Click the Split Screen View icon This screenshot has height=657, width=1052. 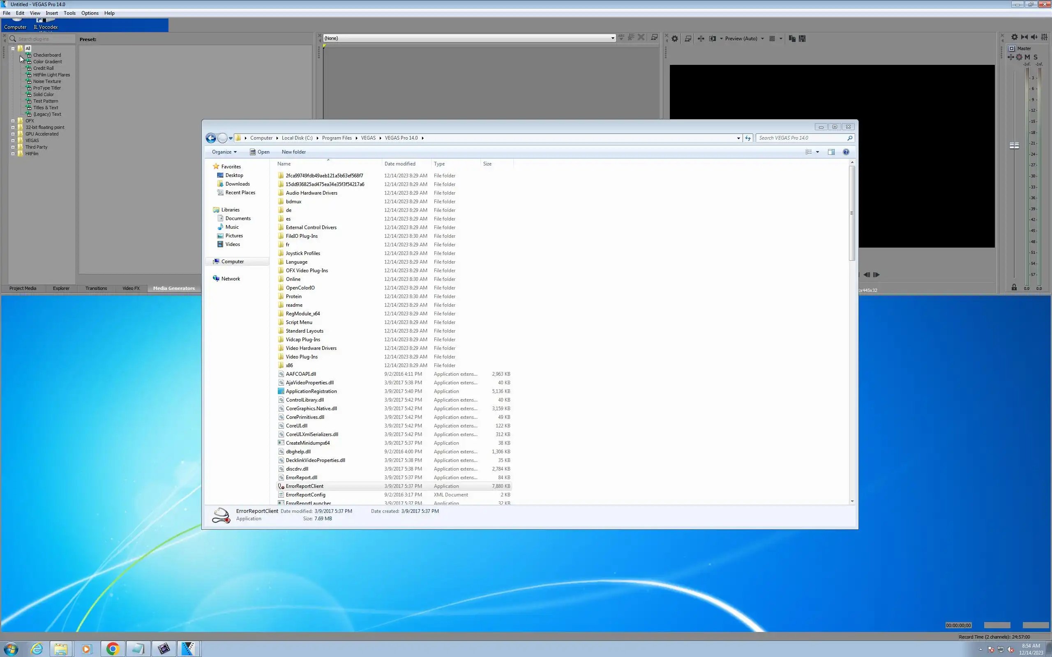(713, 39)
